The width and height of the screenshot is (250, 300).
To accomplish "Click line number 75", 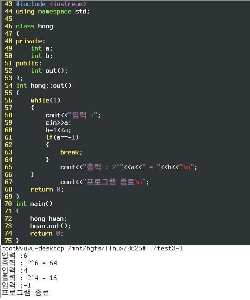I will click(8, 241).
